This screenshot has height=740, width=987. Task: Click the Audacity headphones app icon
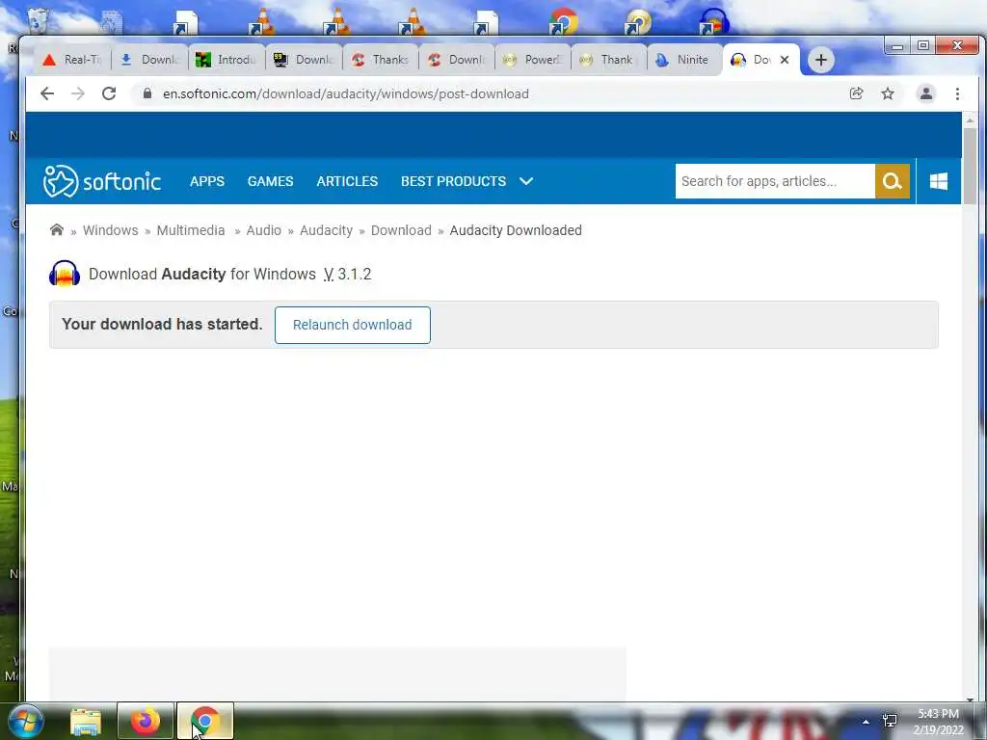click(x=65, y=274)
